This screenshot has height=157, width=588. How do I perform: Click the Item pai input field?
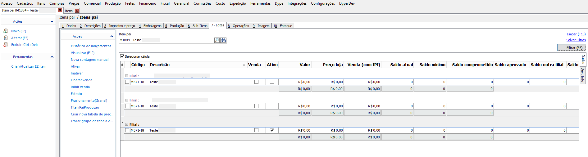[x=166, y=40]
